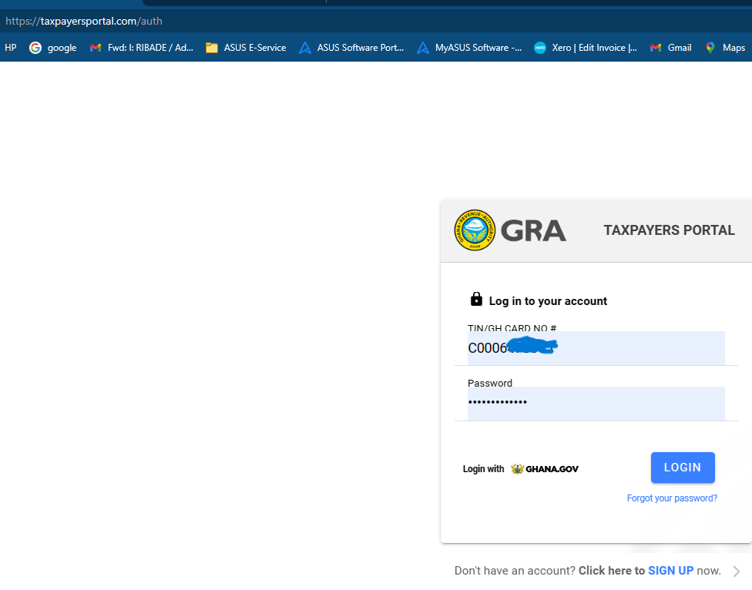
Task: Open the Xero Edit Invoice bookmark
Action: tap(586, 48)
